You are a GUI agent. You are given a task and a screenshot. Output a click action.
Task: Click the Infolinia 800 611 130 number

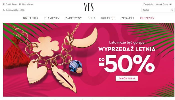[15, 10]
